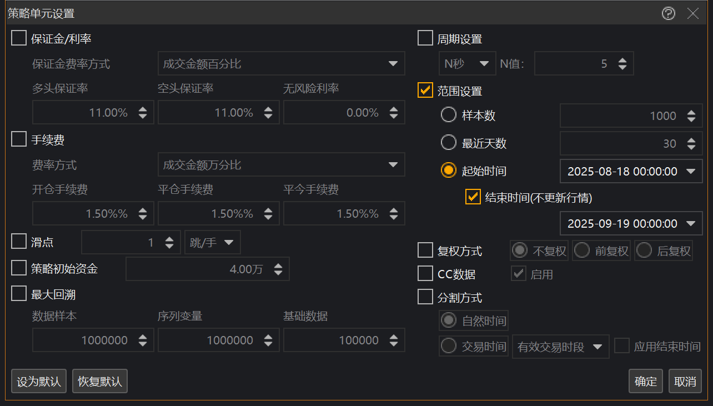
Task: Toggle the 结束时间(不更新行情) checkbox
Action: [473, 197]
